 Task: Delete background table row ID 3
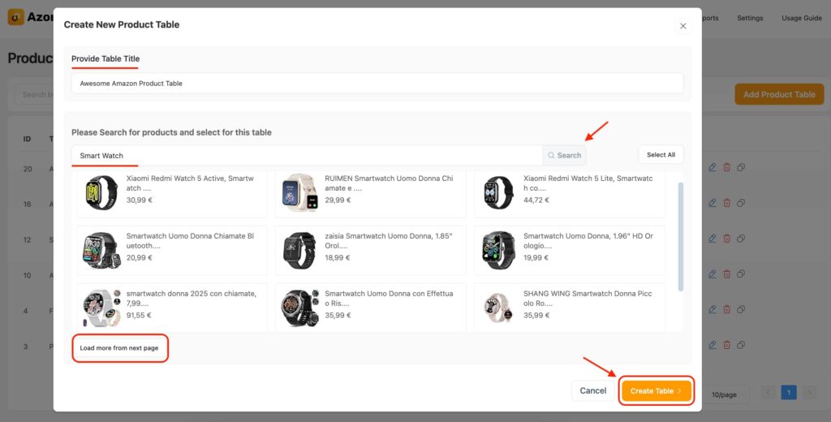point(726,345)
